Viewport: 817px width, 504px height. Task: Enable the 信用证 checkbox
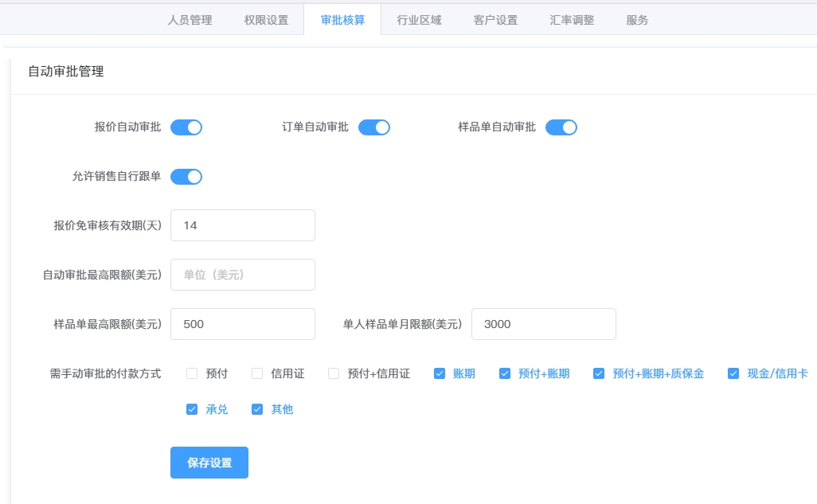257,373
